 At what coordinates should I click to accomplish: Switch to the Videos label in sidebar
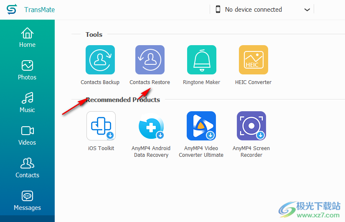pos(27,143)
